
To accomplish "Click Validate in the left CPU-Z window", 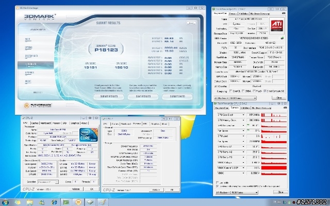I will click(x=76, y=189).
